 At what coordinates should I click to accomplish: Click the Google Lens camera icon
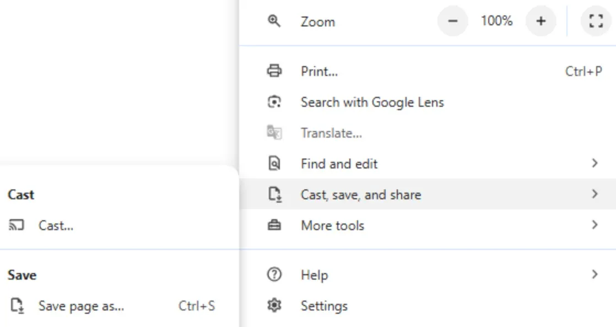tap(274, 102)
